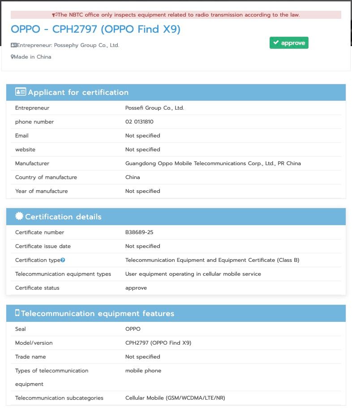Click the Possefi Group Co., Ltd. entrepreneur value

pos(155,108)
